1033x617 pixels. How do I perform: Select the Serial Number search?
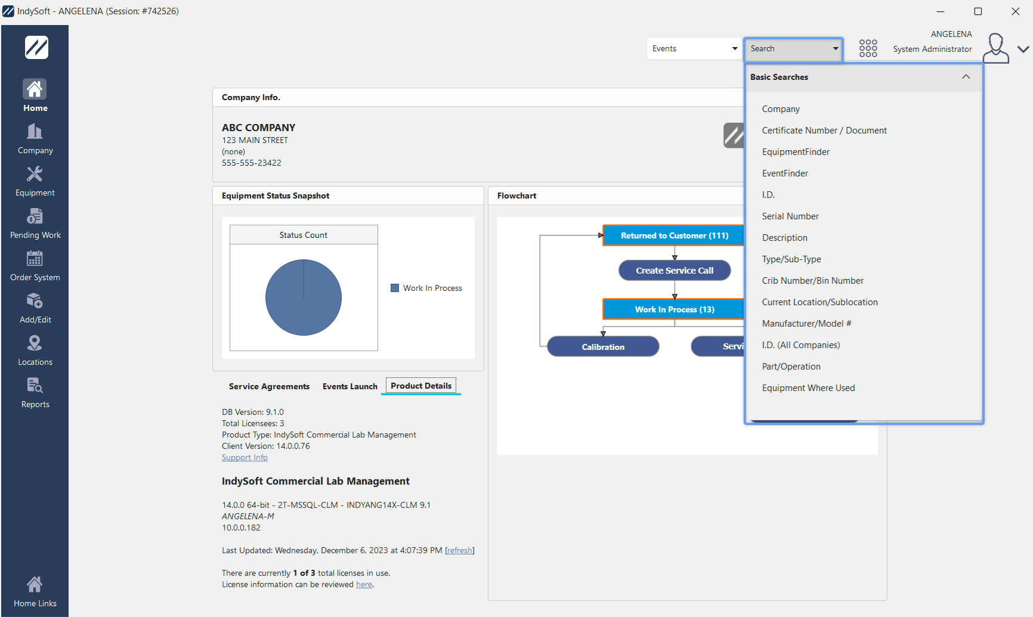pos(790,216)
